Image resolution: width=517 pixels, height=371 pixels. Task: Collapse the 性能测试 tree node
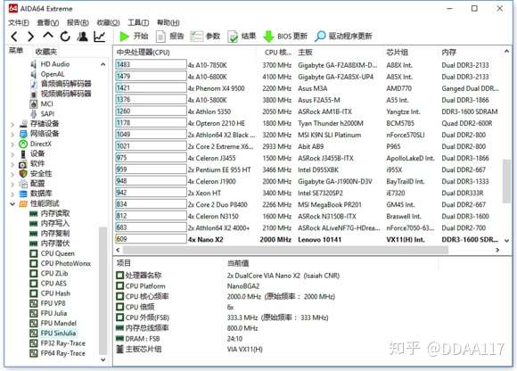(12, 204)
